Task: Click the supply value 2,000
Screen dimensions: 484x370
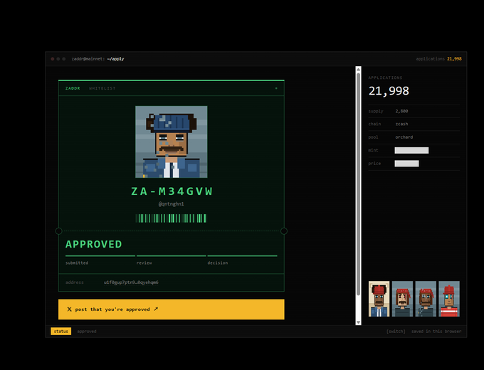Action: [401, 111]
